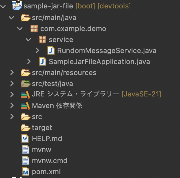Click the src/test/java folder icon
The width and height of the screenshot is (180, 178).
25,83
